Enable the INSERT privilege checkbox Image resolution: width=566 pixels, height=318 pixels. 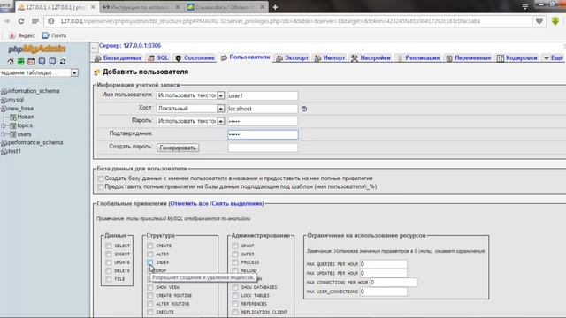pos(109,254)
